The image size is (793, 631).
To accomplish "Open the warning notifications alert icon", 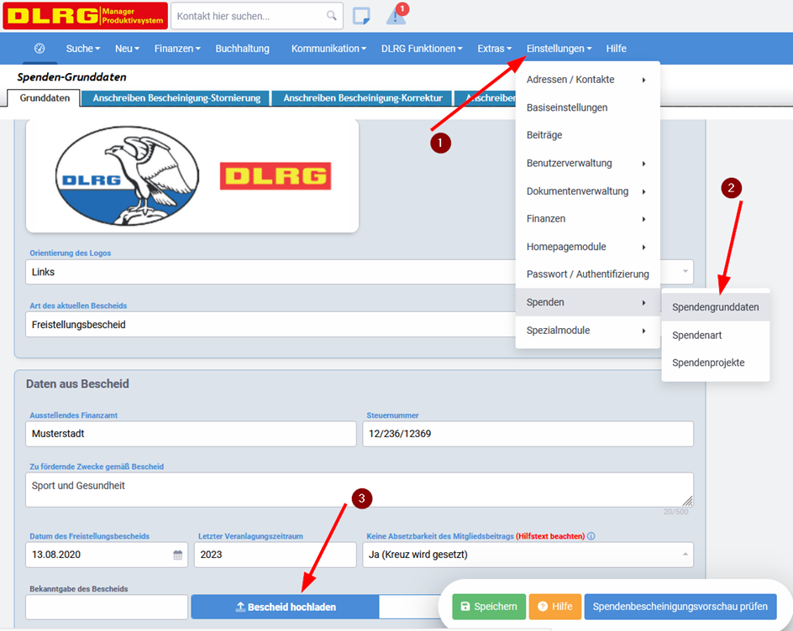I will 396,16.
